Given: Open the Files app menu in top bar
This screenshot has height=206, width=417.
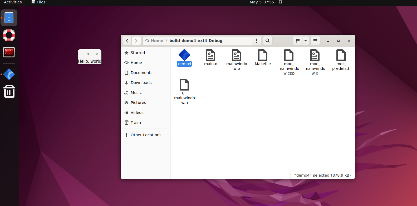Looking at the screenshot, I should [38, 2].
